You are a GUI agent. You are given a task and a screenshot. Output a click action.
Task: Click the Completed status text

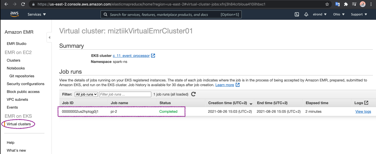[168, 111]
